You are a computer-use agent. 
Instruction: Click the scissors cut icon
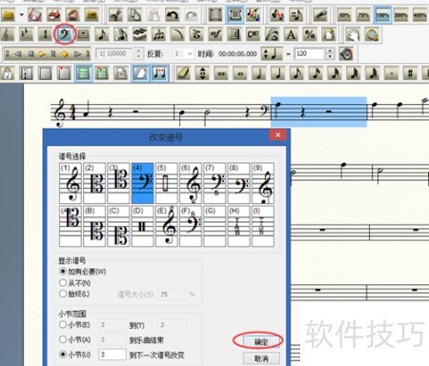click(115, 15)
